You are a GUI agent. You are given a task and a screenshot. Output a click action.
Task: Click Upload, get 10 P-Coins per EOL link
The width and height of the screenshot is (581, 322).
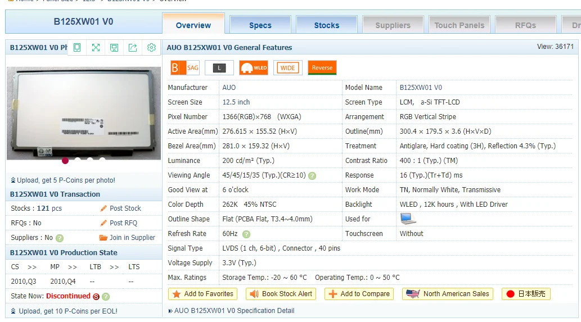pyautogui.click(x=68, y=311)
